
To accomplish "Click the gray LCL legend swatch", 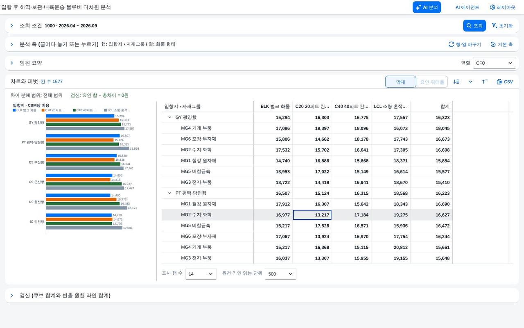I will click(x=105, y=110).
